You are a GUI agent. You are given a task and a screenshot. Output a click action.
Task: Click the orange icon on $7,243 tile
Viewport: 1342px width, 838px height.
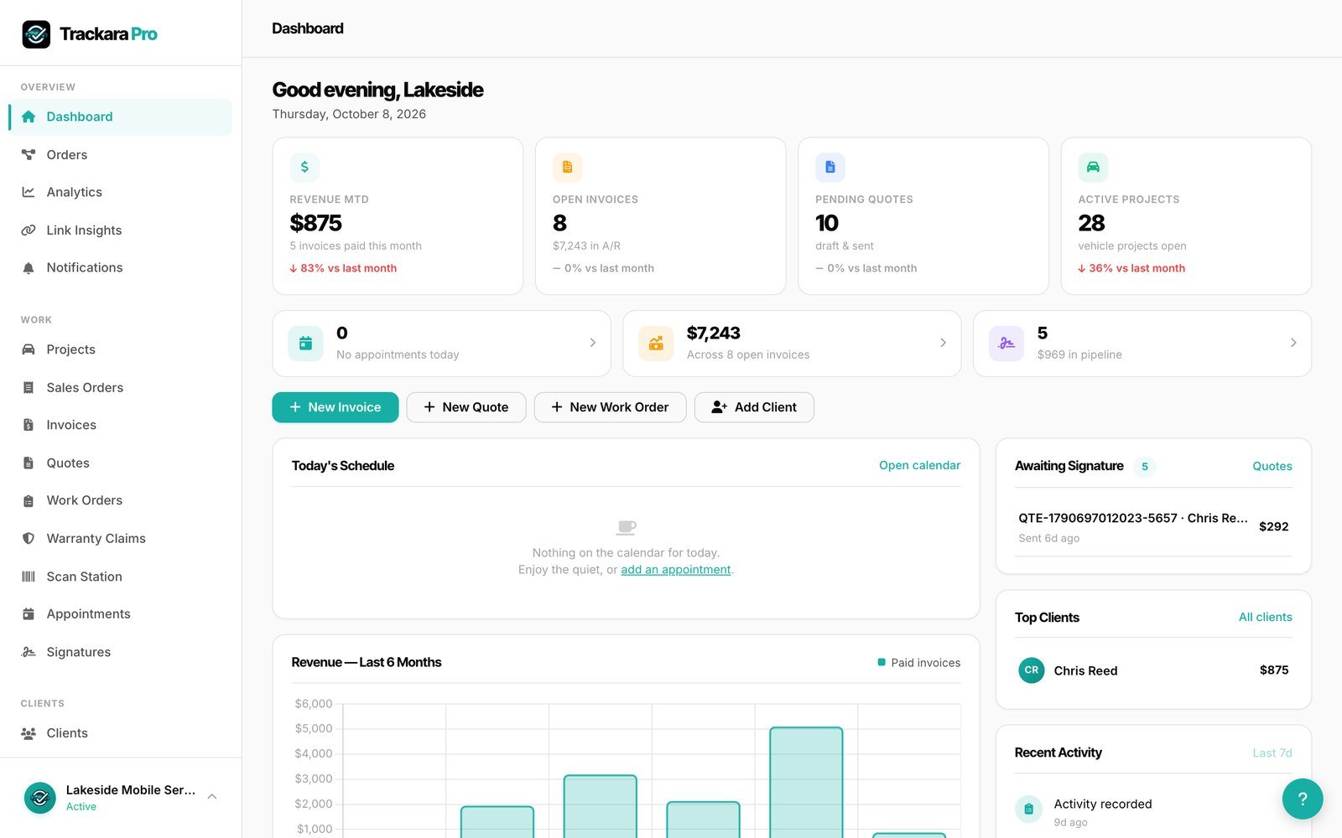point(656,344)
